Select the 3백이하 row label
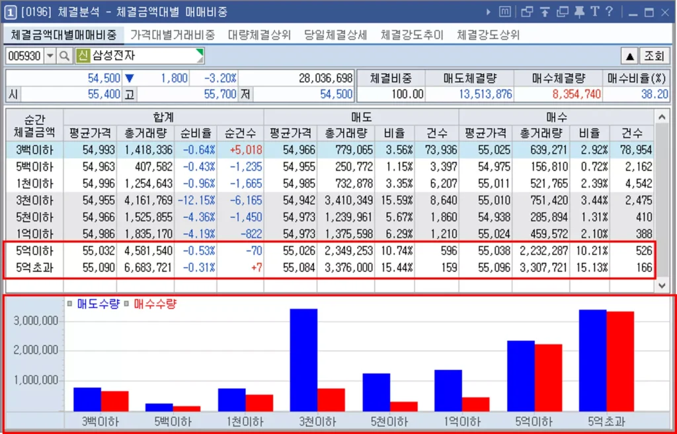 [34, 150]
